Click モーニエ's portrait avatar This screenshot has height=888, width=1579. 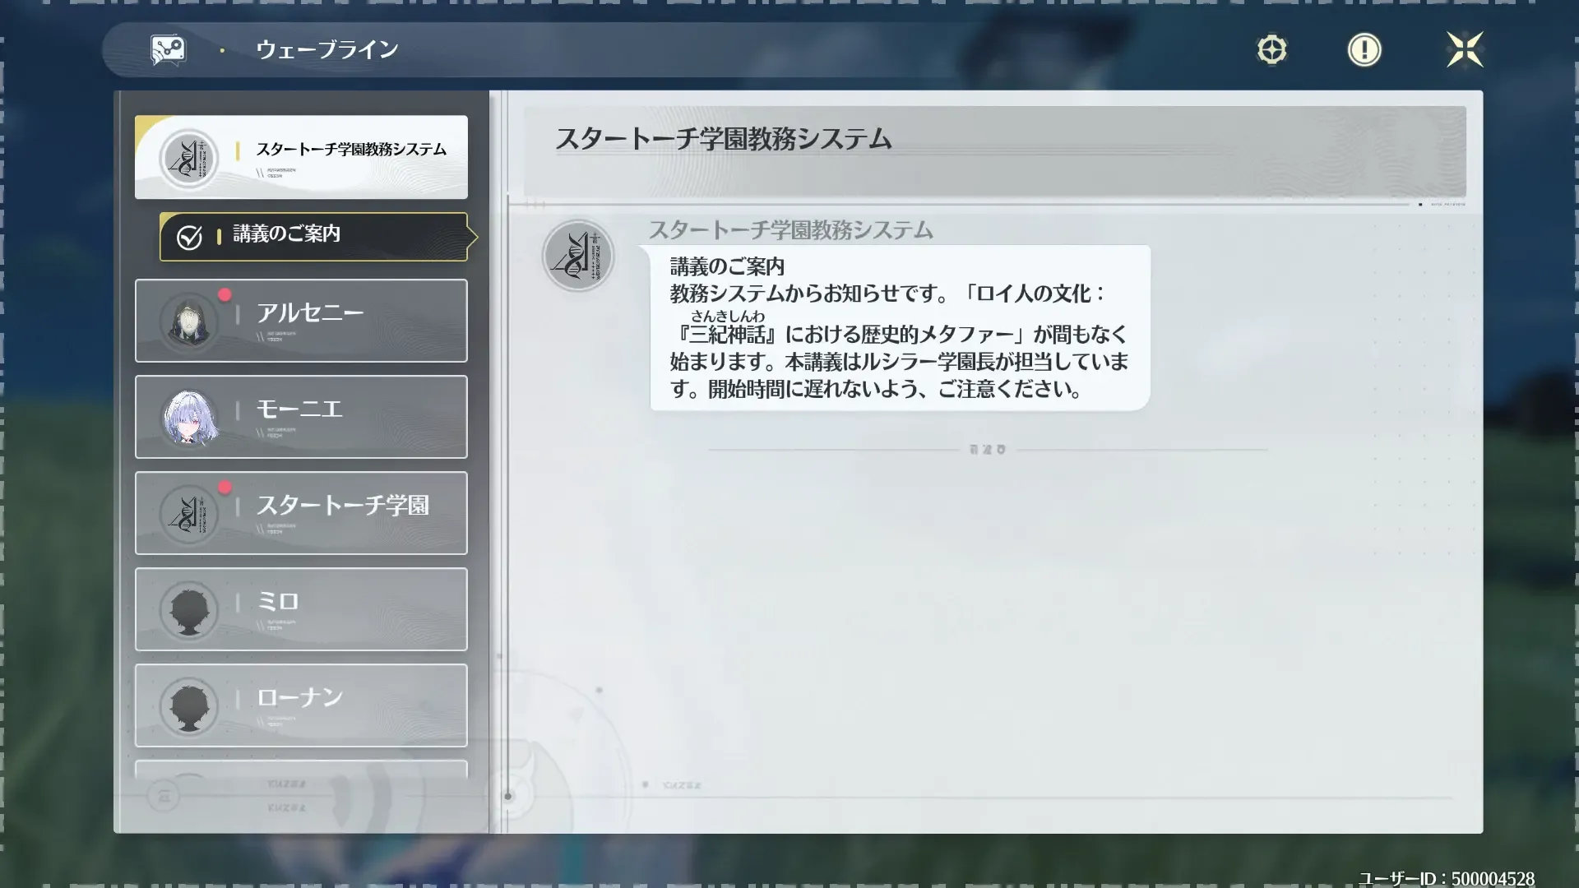coord(190,417)
